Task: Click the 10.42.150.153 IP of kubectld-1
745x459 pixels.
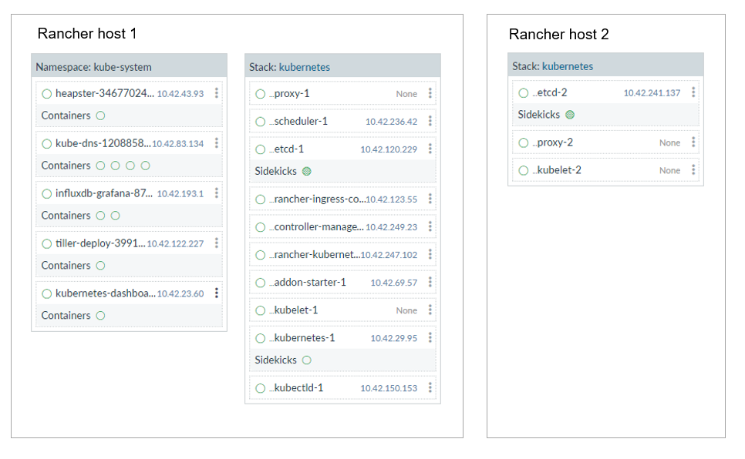Action: [388, 388]
